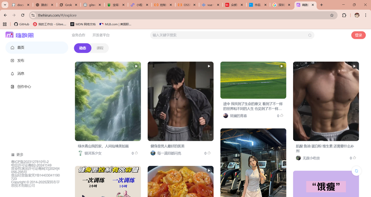
Task: Click the site info icon in address bar
Action: (33, 15)
